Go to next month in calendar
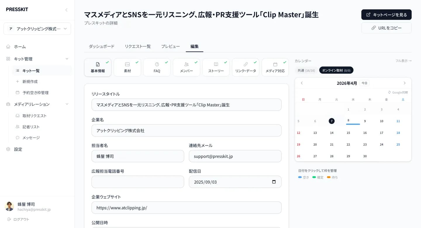 (x=405, y=83)
